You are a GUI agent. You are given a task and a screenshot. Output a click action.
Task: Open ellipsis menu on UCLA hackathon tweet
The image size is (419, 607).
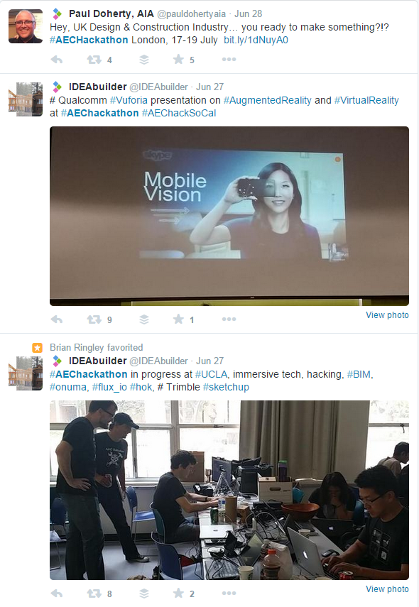tap(229, 593)
